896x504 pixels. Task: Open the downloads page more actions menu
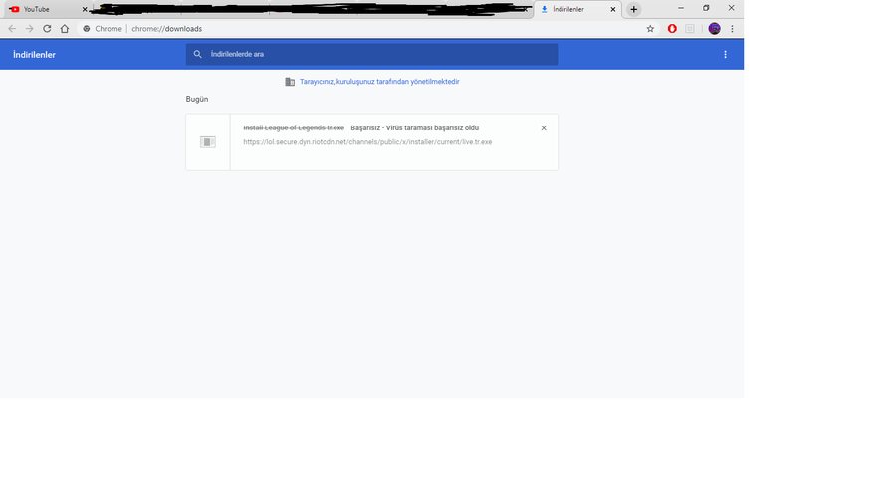pyautogui.click(x=725, y=55)
